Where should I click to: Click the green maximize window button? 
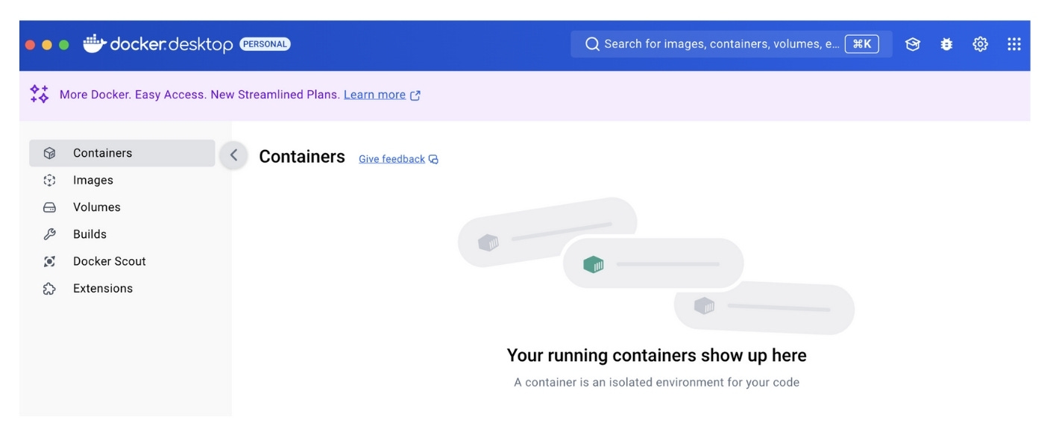tap(64, 45)
